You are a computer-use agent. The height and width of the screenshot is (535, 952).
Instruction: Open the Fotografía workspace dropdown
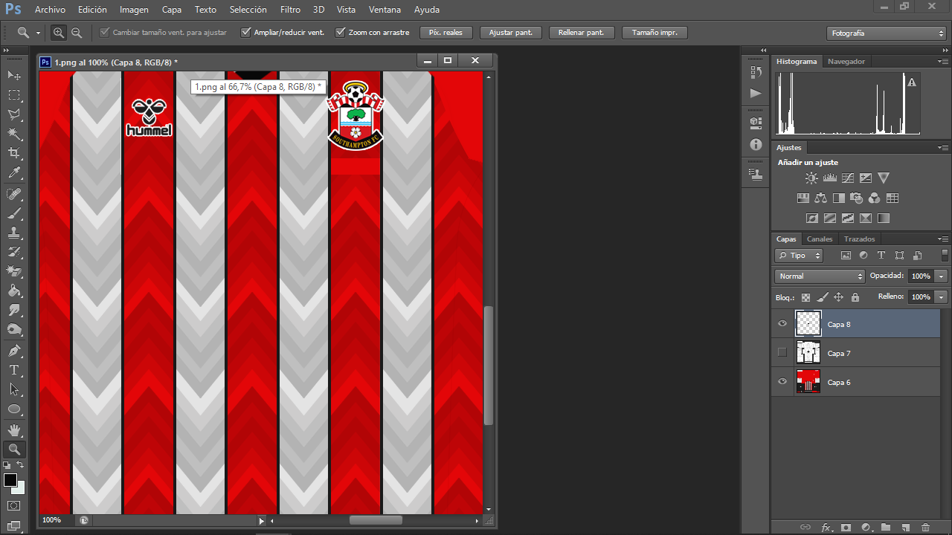pos(886,33)
